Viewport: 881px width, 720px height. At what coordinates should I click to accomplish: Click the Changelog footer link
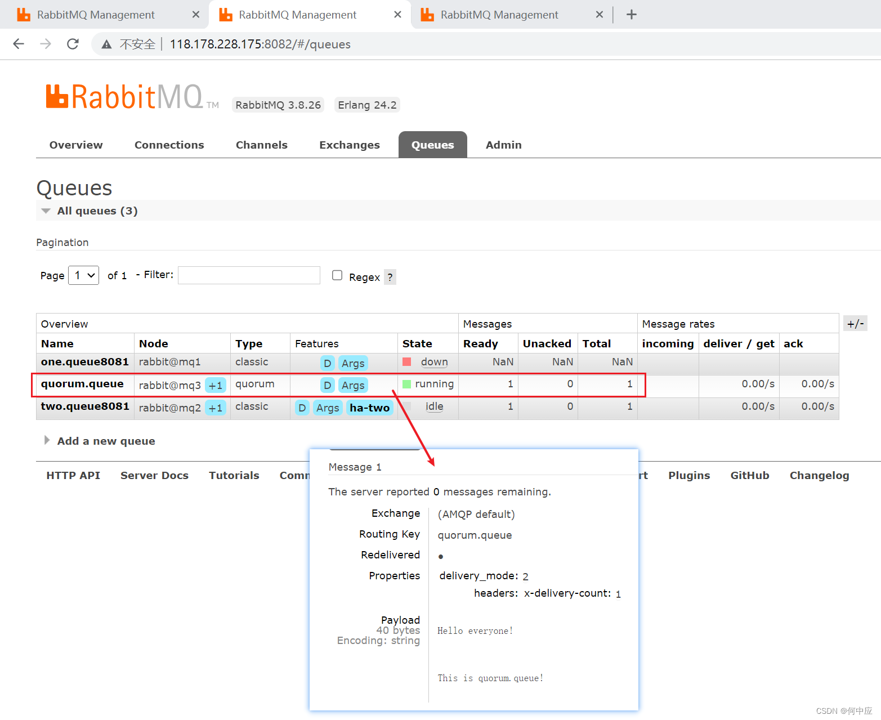pyautogui.click(x=819, y=475)
